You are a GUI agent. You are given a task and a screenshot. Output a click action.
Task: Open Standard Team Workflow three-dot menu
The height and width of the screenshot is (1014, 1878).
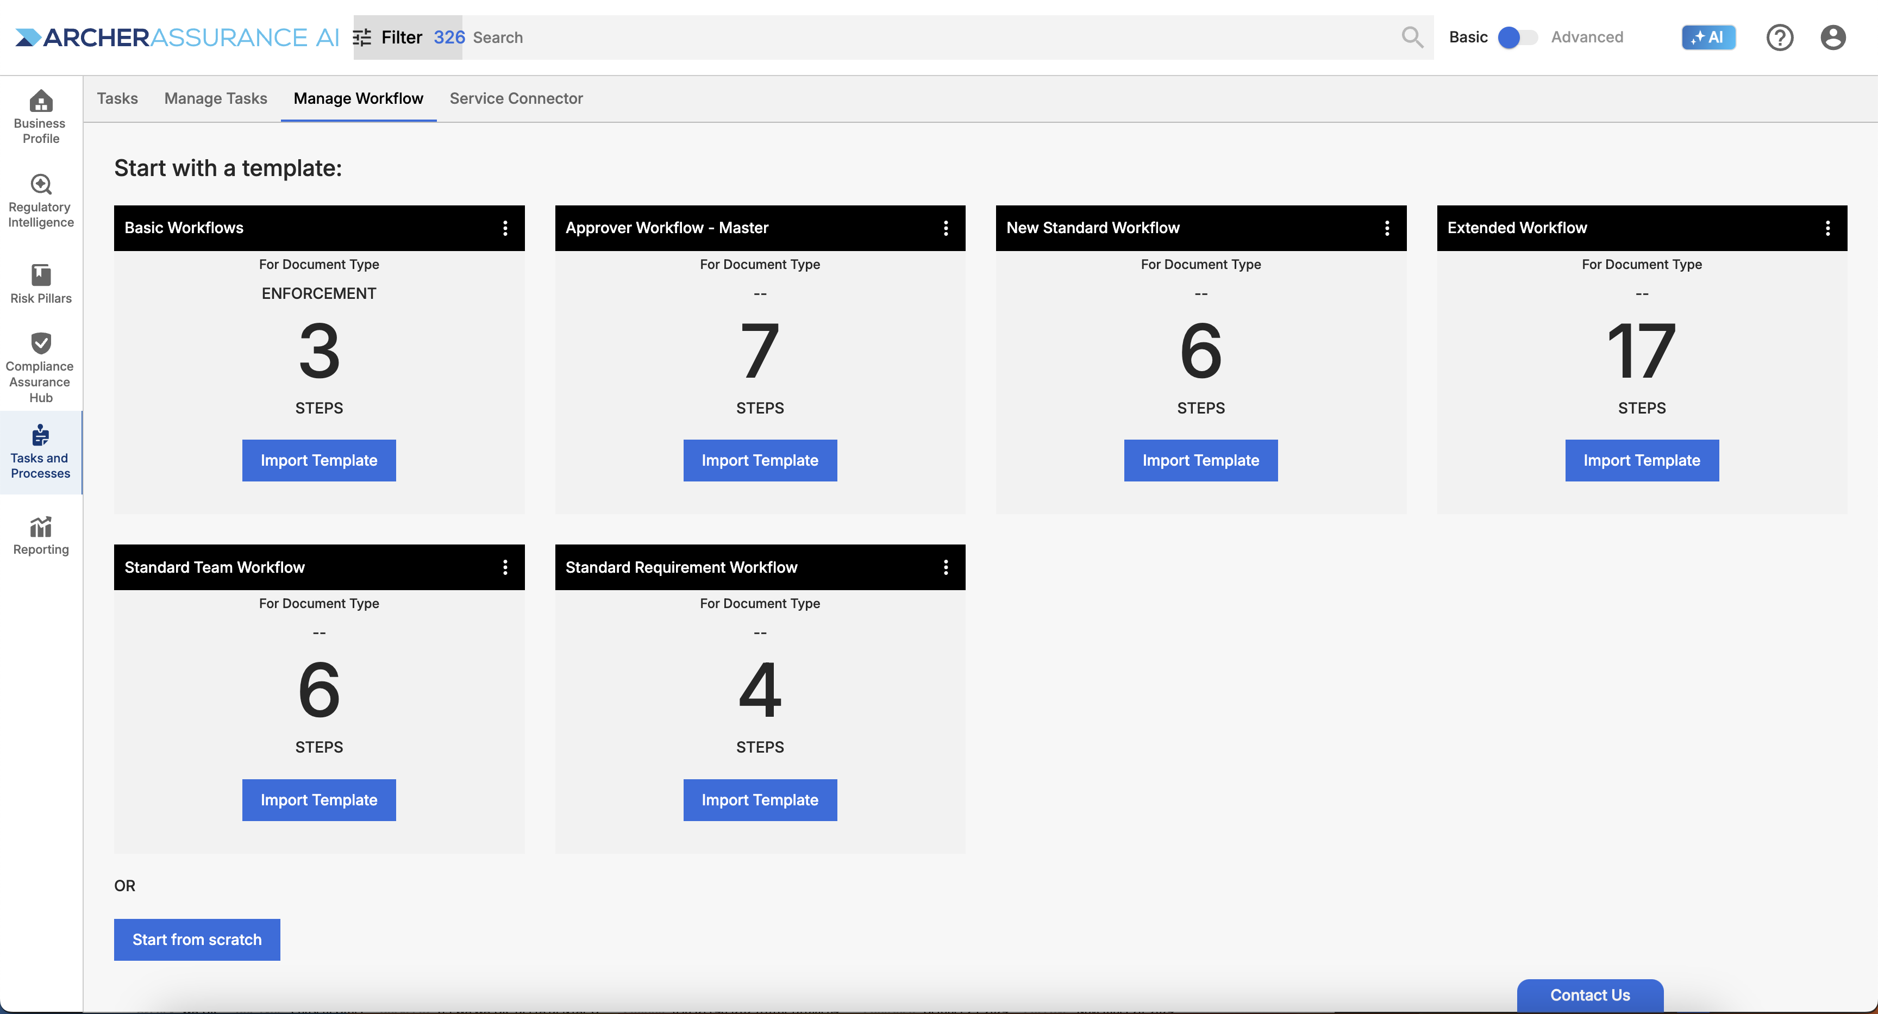point(505,567)
